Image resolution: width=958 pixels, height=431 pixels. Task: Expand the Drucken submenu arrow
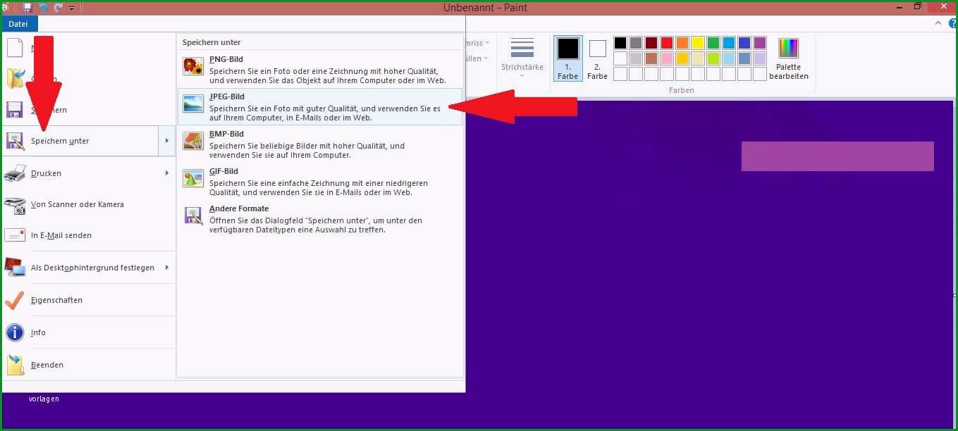167,173
